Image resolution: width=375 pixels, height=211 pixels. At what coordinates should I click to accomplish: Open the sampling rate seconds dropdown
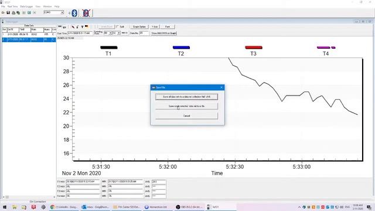118,33
